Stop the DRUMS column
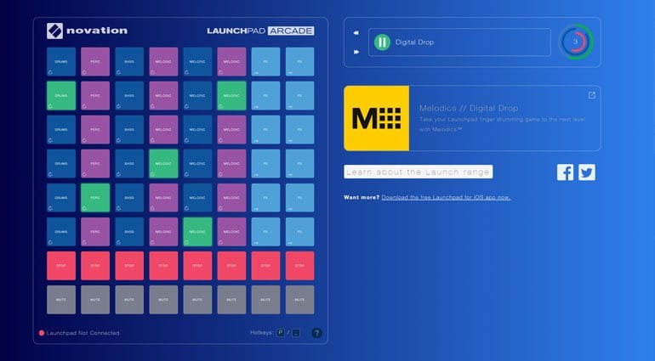This screenshot has height=361, width=655. [x=61, y=266]
